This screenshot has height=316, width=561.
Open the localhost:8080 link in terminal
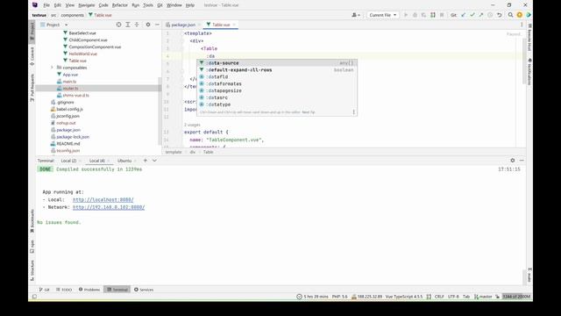[103, 200]
